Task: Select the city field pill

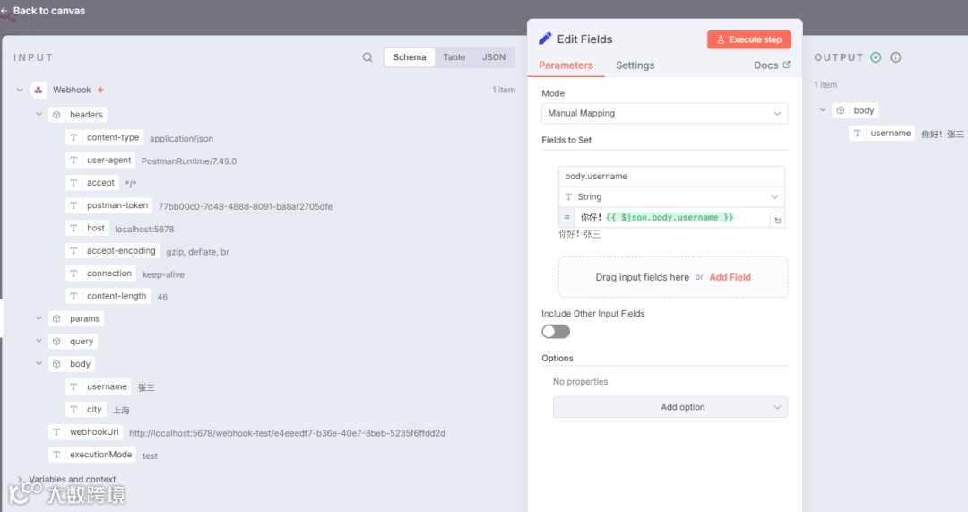Action: click(x=86, y=410)
